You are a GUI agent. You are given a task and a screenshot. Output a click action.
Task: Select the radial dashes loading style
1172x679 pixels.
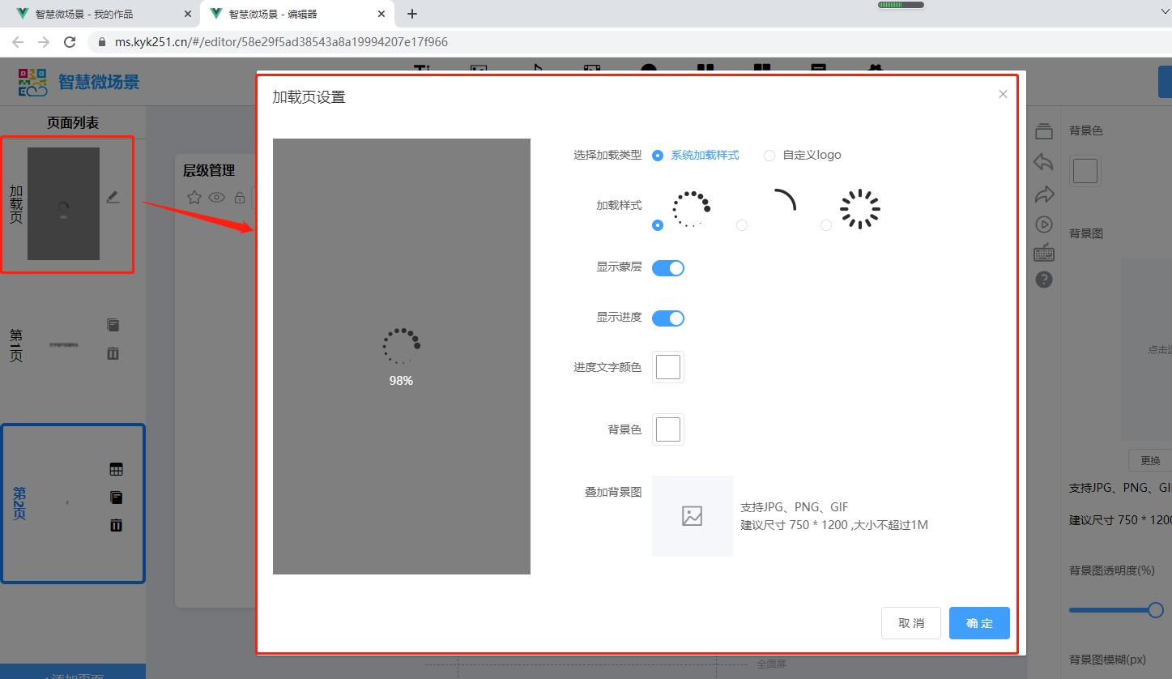(x=826, y=225)
